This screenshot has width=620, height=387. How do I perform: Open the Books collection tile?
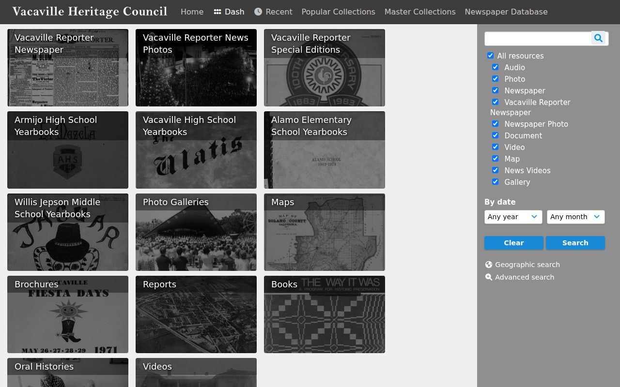tap(325, 314)
